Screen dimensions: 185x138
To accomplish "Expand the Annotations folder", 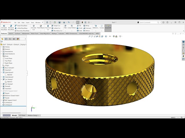I will click(1, 51).
